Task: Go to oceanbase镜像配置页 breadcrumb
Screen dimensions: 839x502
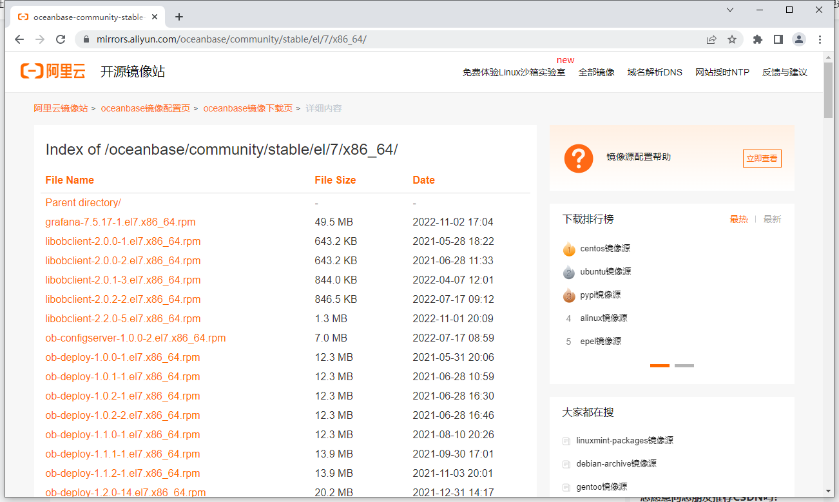Action: click(146, 108)
